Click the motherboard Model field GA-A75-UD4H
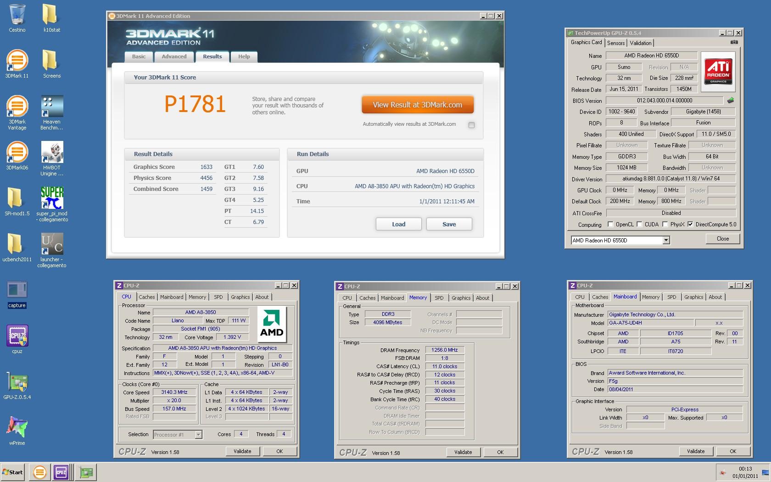 [x=650, y=323]
